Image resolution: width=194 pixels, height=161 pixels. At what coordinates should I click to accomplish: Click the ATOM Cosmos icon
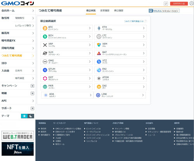click(x=99, y=79)
